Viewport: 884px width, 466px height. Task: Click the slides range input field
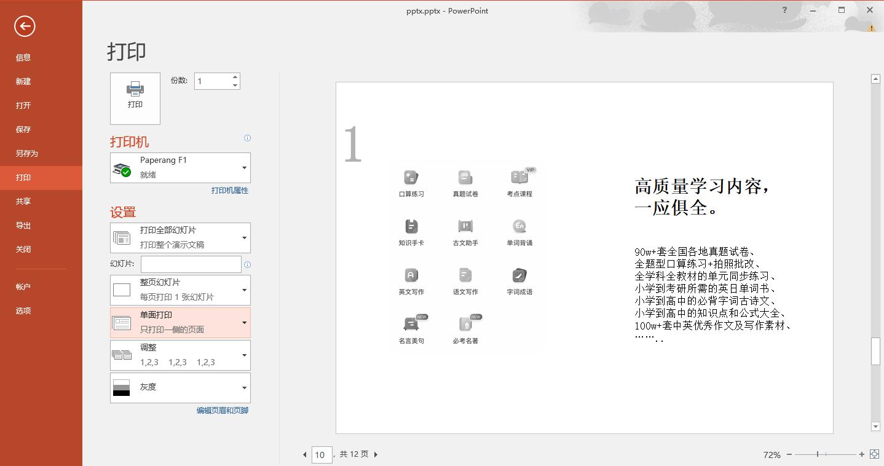191,264
